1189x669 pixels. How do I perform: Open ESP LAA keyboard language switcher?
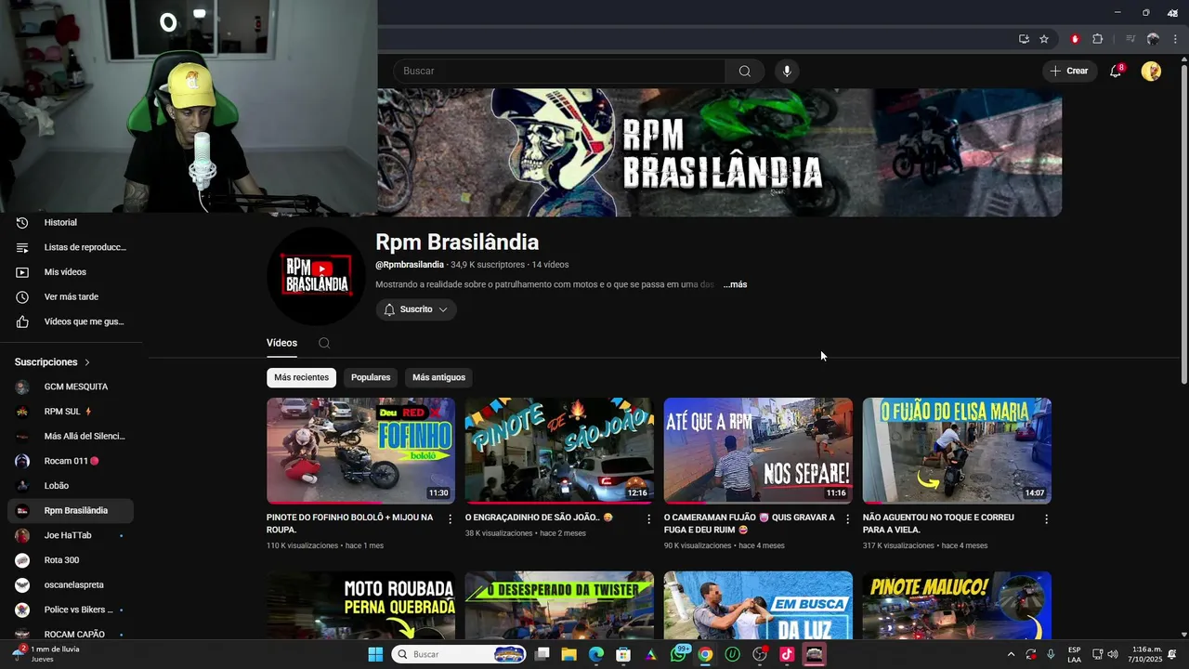point(1074,654)
